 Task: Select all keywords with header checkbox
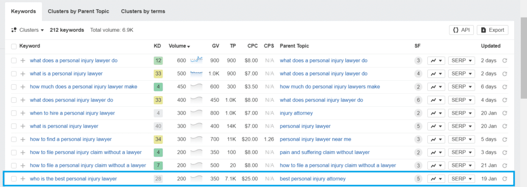14,46
